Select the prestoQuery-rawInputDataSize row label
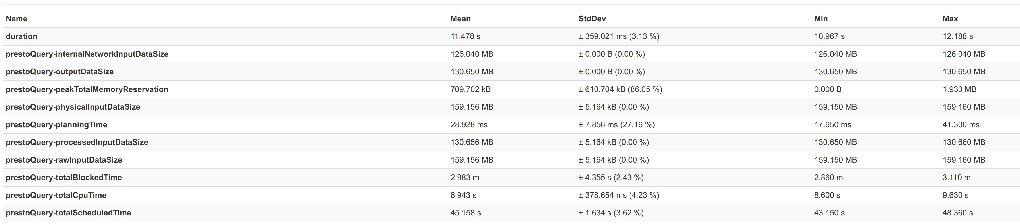Screen dimensions: 1020x224 coord(64,160)
